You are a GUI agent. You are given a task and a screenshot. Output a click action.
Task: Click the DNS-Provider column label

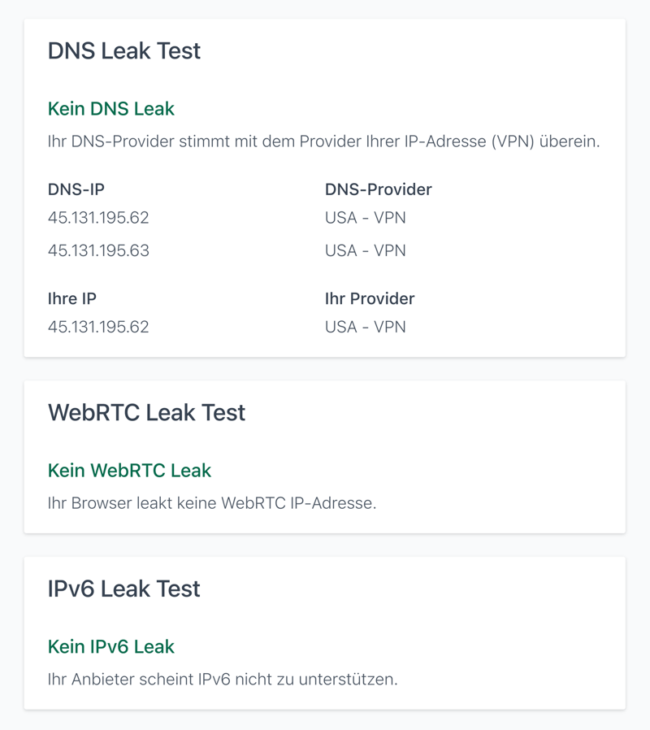(x=378, y=189)
